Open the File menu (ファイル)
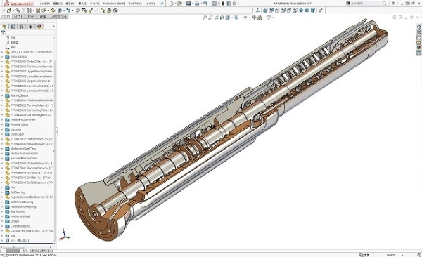The width and height of the screenshot is (422, 257). click(x=45, y=4)
